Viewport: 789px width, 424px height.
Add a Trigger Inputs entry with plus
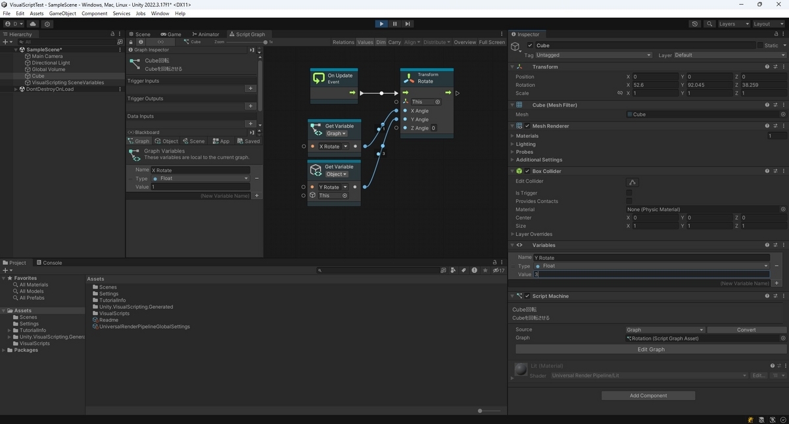click(x=251, y=88)
